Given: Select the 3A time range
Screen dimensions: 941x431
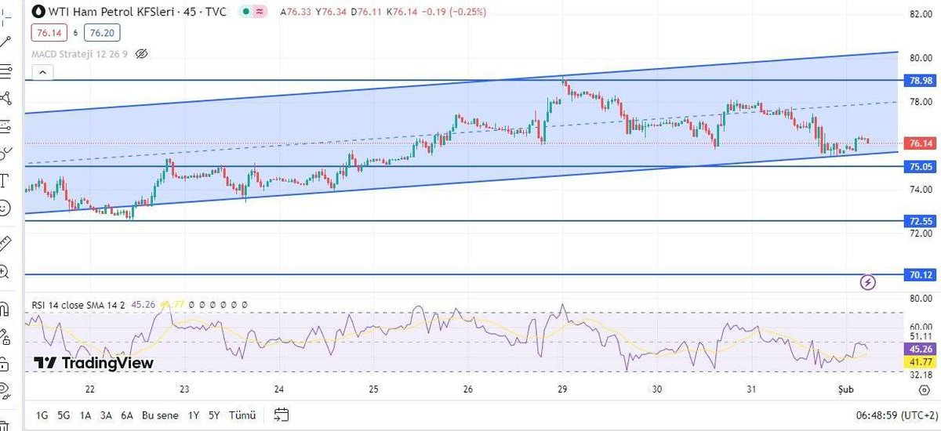Looking at the screenshot, I should click(105, 415).
